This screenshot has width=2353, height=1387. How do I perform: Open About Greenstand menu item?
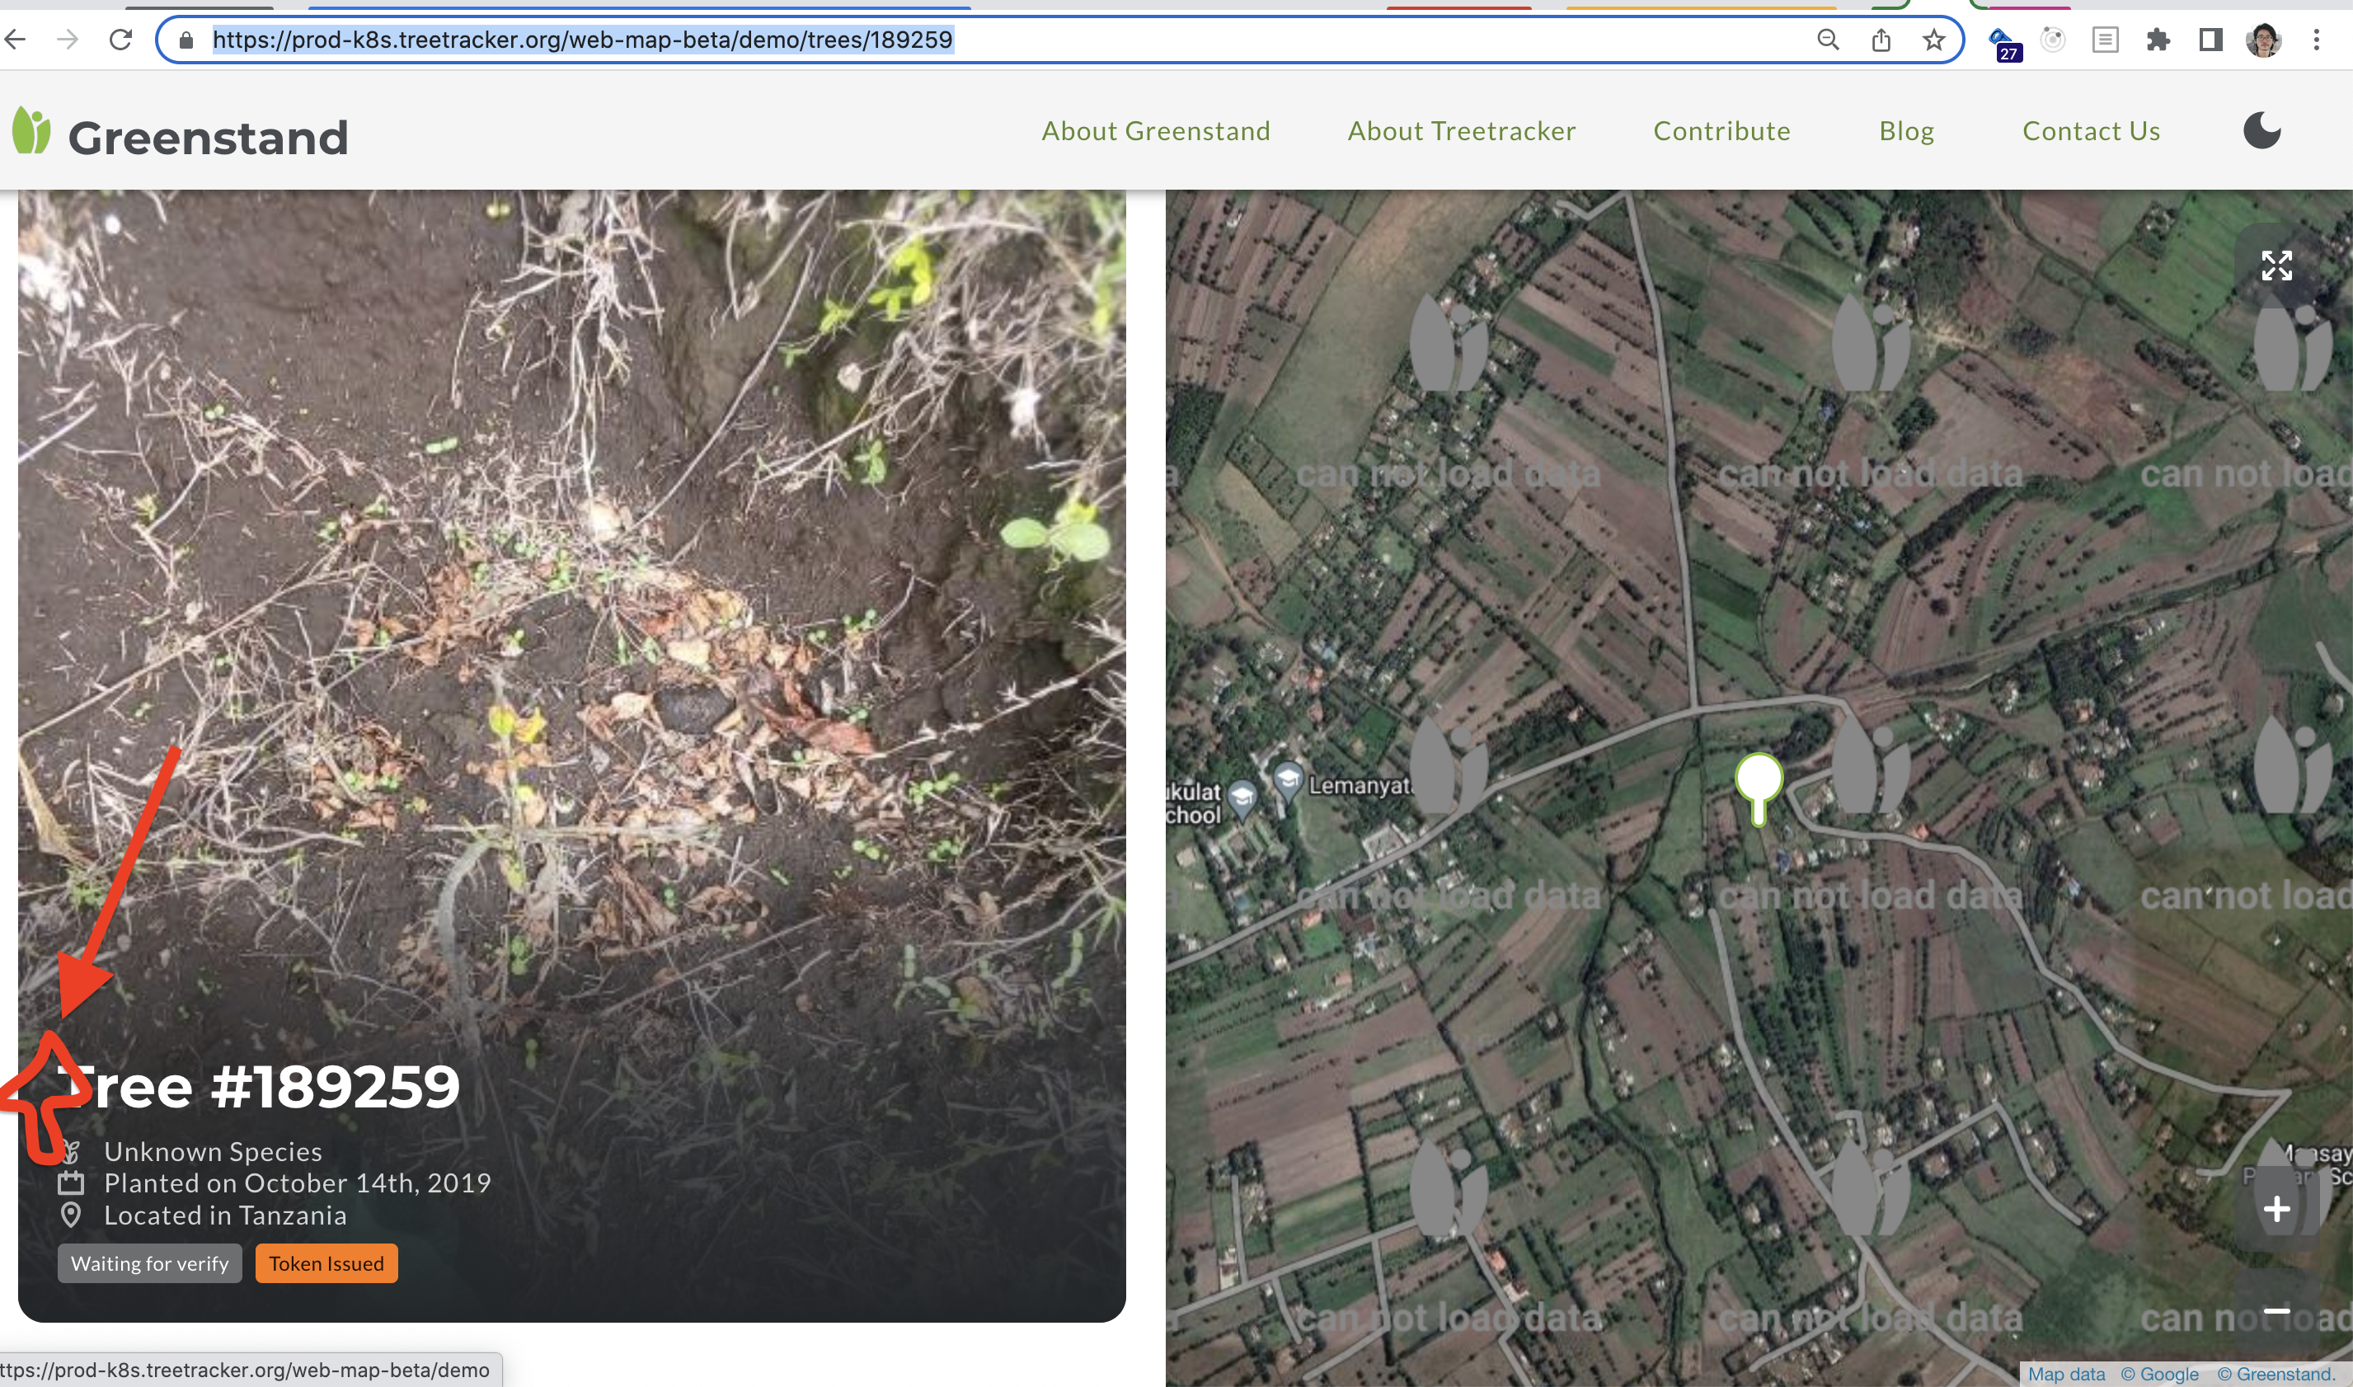(x=1155, y=131)
